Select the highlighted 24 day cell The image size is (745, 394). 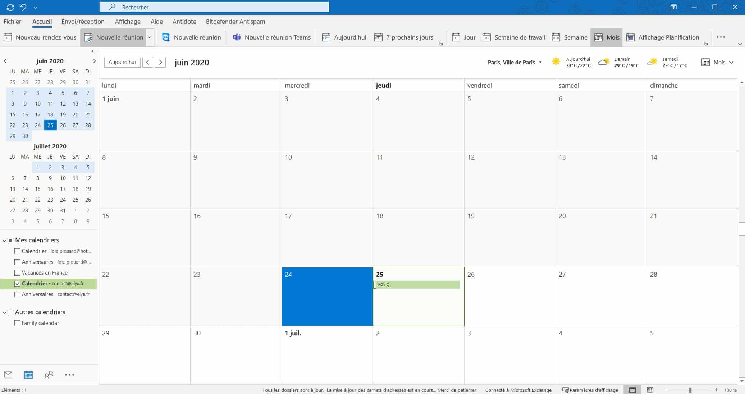click(327, 297)
